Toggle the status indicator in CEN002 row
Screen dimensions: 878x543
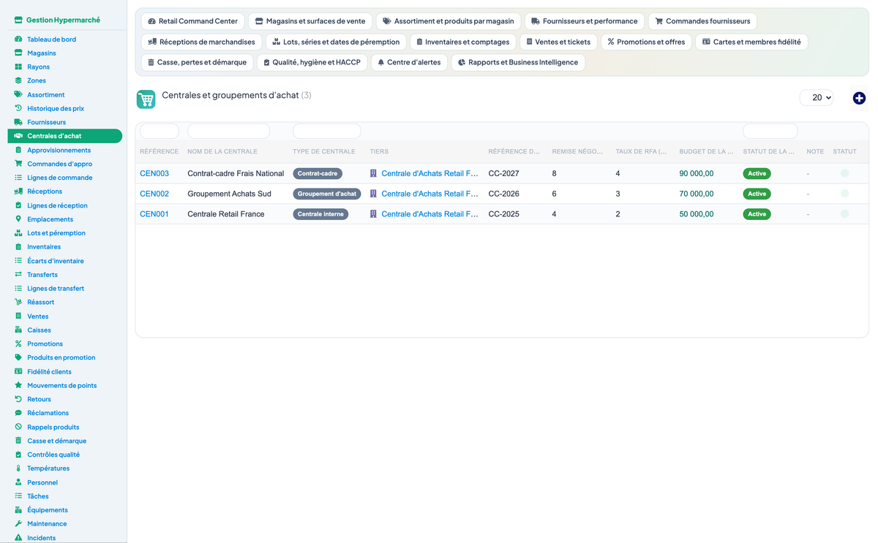[x=844, y=194]
